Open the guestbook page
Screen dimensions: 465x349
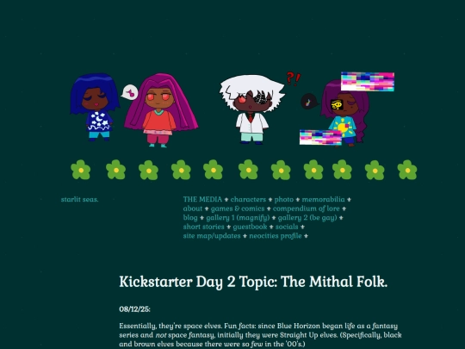click(x=250, y=227)
